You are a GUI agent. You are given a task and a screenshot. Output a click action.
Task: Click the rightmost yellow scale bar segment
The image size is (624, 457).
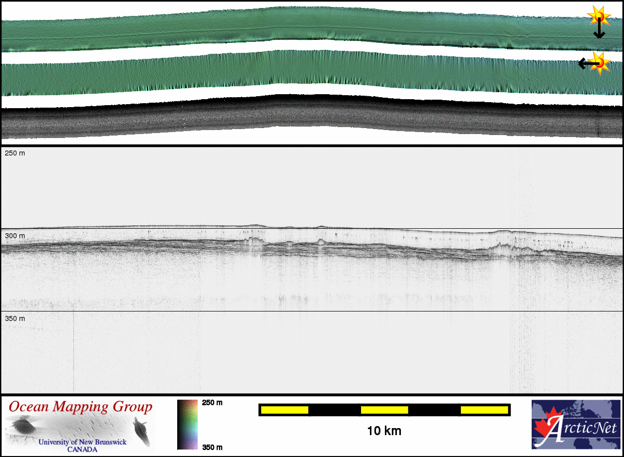pos(484,410)
